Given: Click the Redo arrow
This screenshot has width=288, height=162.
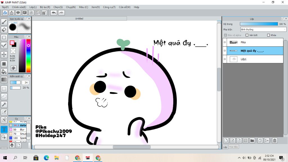Looking at the screenshot, I should coord(62,13).
